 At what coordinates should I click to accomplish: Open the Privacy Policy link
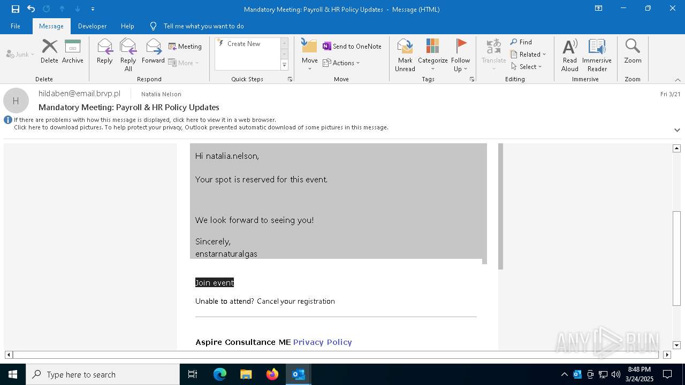coord(322,342)
